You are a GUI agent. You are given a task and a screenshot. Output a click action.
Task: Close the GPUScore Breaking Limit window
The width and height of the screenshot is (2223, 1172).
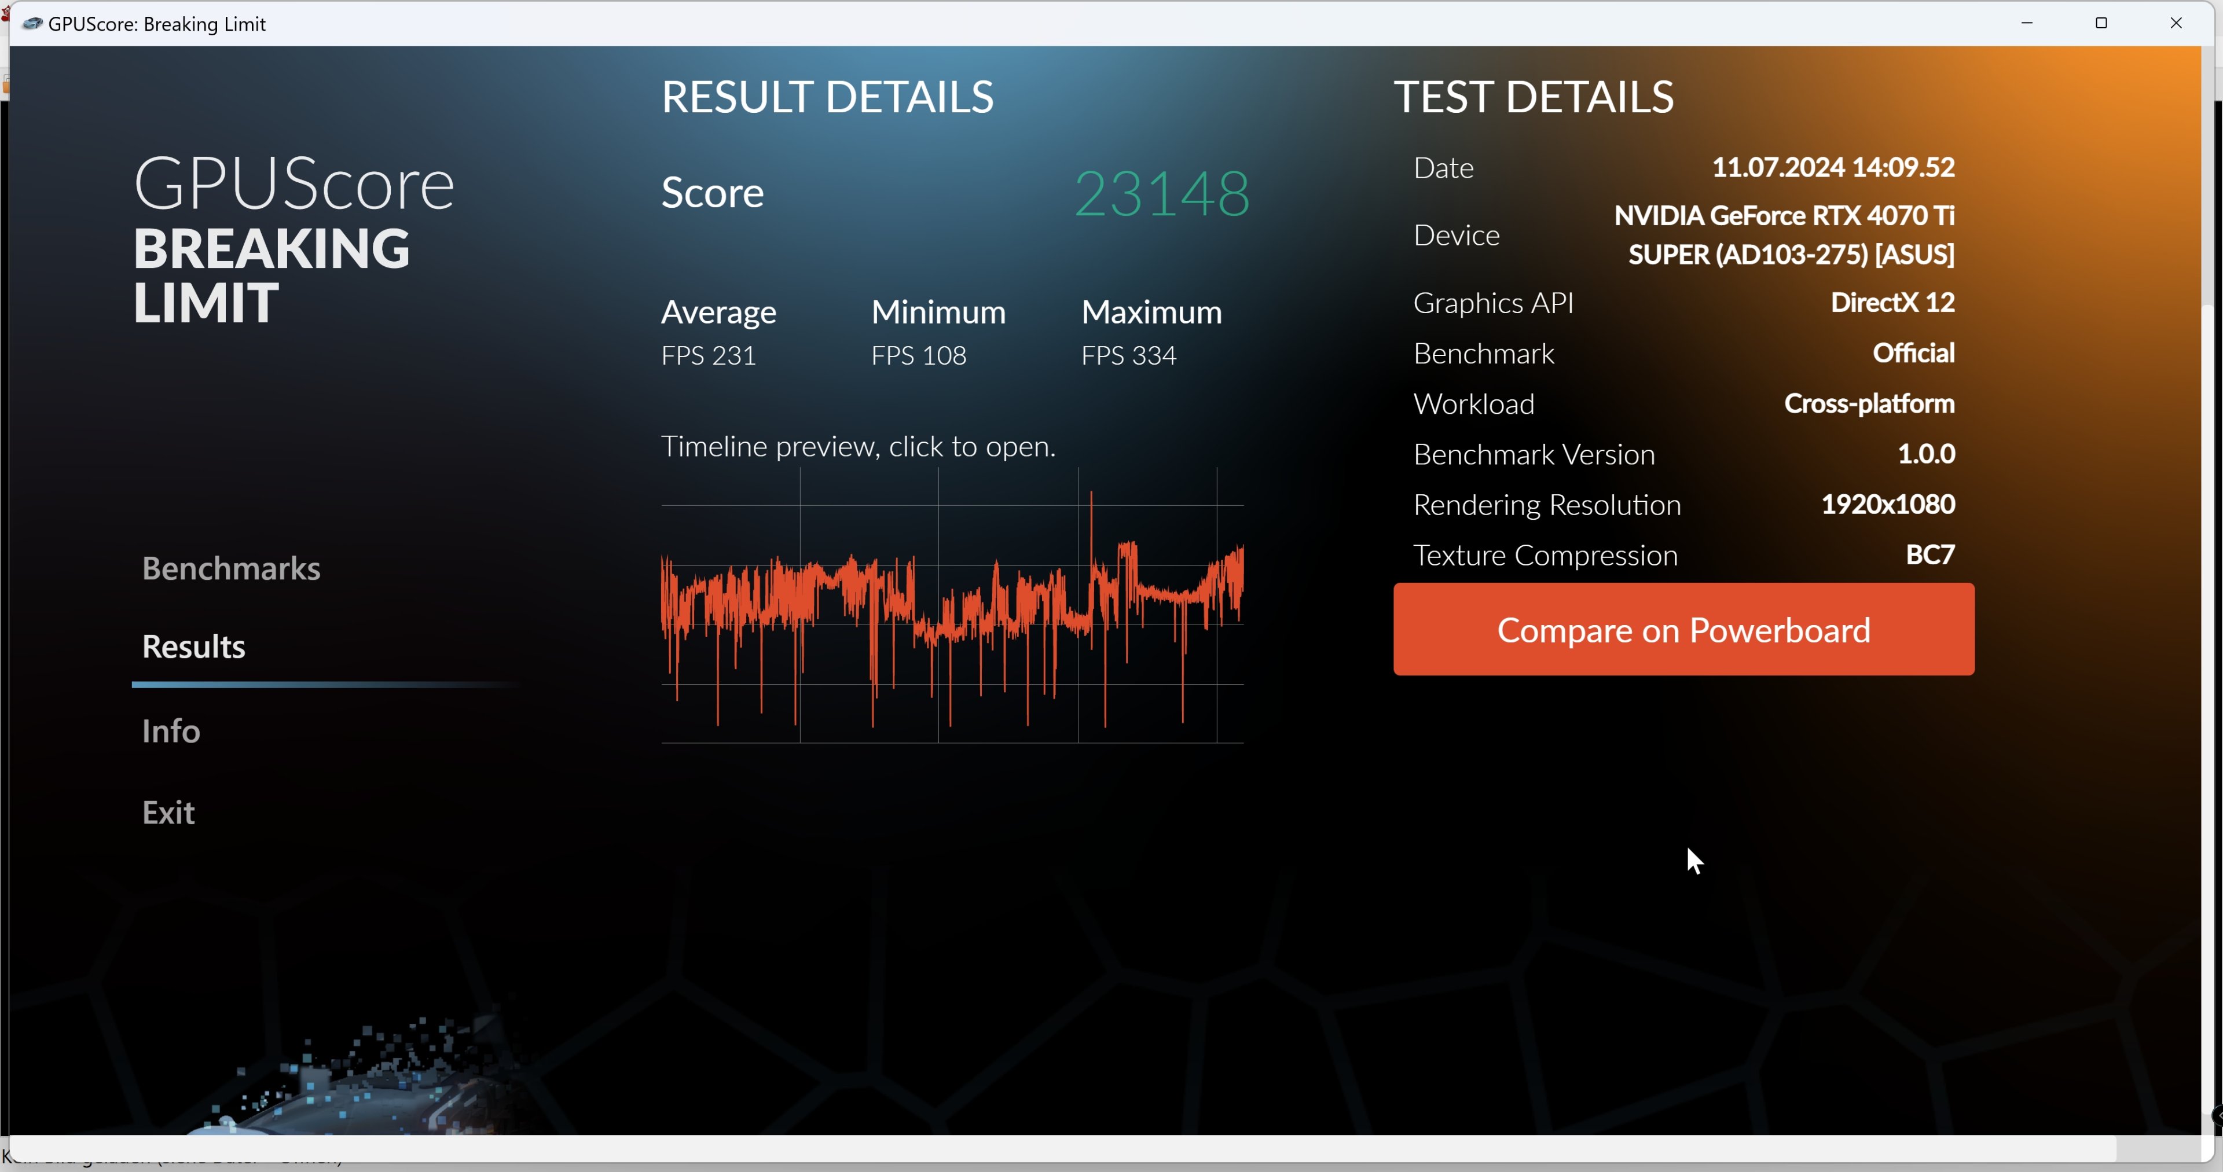(x=2175, y=23)
